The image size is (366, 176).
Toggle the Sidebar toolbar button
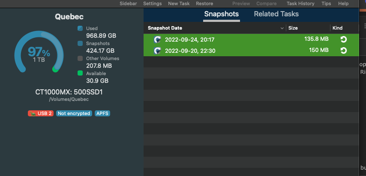pos(129,3)
